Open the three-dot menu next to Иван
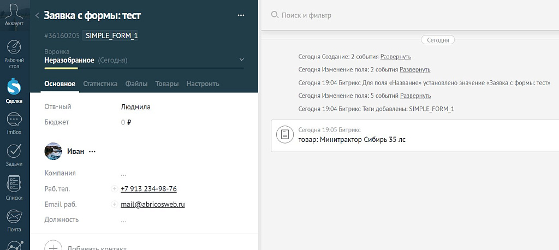This screenshot has height=250, width=559. [92, 151]
